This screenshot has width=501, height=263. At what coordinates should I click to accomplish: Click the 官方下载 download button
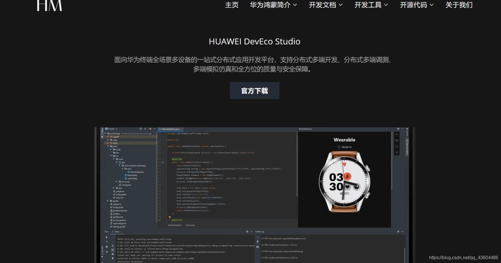(x=254, y=90)
